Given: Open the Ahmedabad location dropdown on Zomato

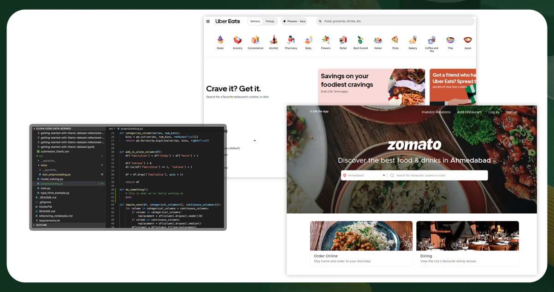Looking at the screenshot, I should click(x=363, y=175).
